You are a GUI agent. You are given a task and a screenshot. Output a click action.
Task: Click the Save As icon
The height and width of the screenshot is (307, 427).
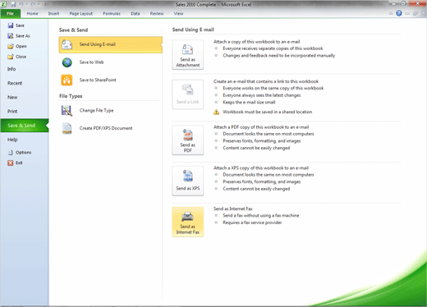11,36
